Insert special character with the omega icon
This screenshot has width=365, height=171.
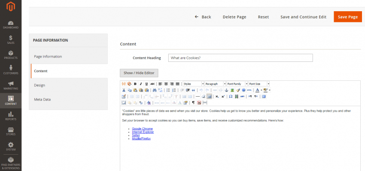coord(231,96)
